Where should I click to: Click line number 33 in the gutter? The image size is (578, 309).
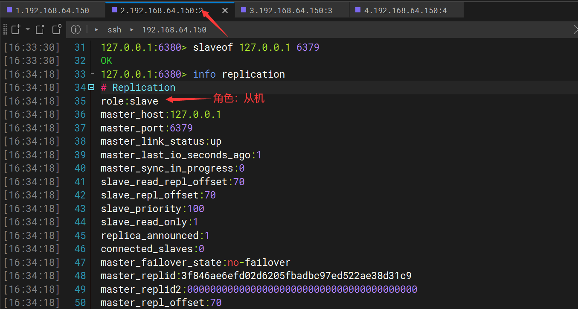click(80, 74)
